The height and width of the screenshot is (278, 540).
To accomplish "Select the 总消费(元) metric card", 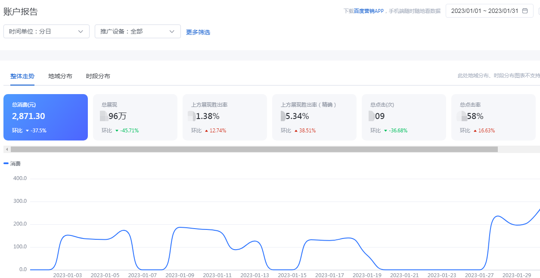I will point(46,117).
